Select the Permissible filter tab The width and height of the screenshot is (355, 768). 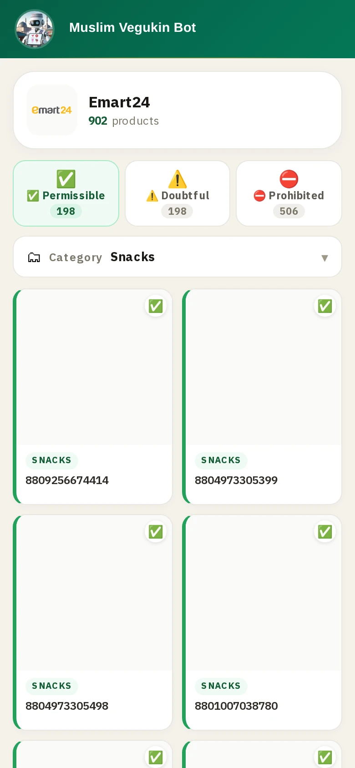pyautogui.click(x=66, y=193)
